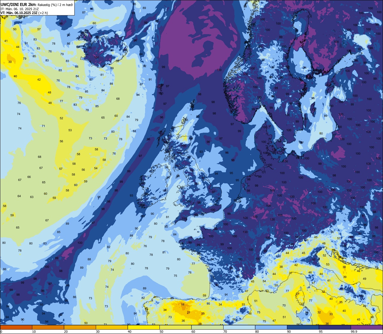Click the 10–20 orange legend segment
383x334 pixels.
pos(48,327)
